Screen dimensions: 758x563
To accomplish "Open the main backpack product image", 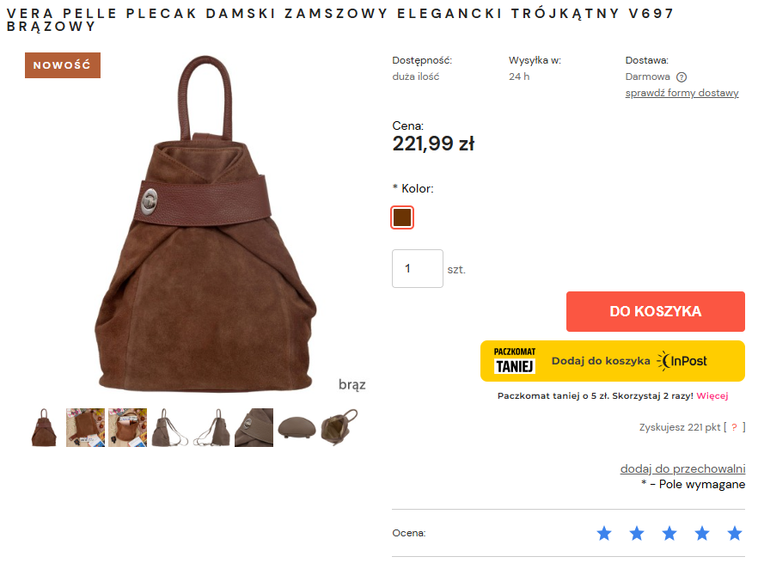I will pos(206,223).
